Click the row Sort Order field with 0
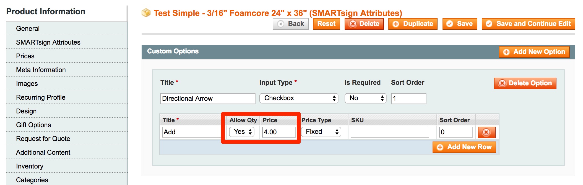 pyautogui.click(x=456, y=132)
